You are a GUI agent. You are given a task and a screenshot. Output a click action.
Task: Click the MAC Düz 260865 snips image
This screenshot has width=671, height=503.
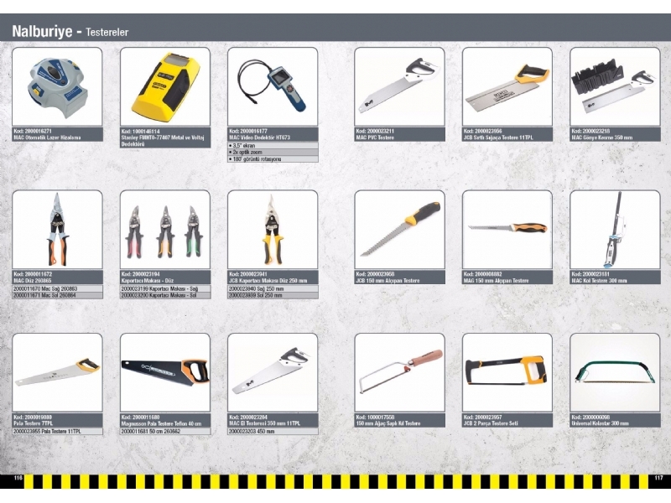click(57, 230)
